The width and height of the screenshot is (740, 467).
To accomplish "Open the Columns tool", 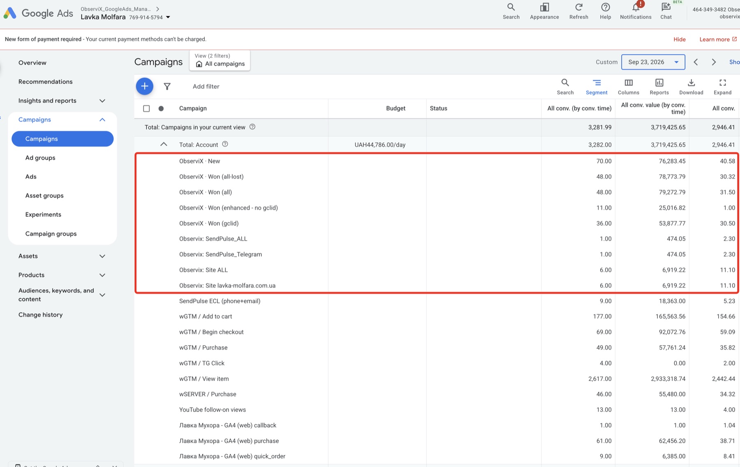I will pyautogui.click(x=629, y=87).
